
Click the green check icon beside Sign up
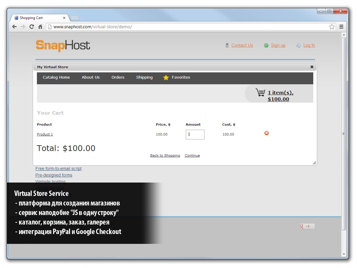(x=266, y=45)
